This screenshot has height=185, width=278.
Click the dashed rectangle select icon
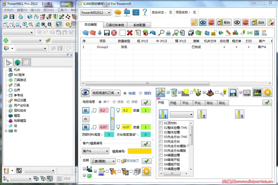click(123, 33)
